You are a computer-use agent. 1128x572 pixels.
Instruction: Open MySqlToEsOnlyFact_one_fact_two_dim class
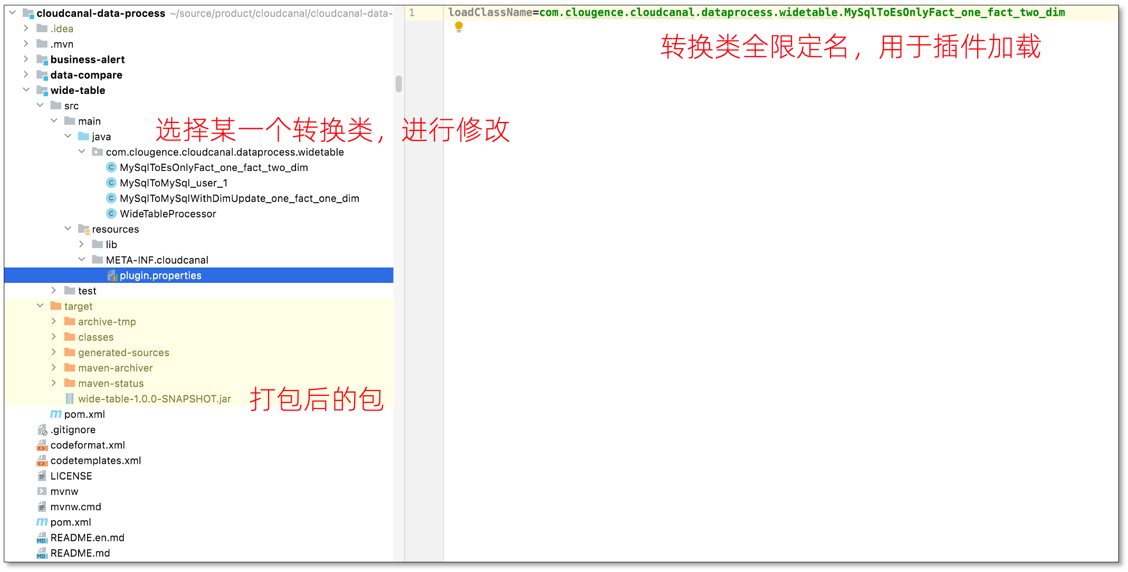click(213, 168)
